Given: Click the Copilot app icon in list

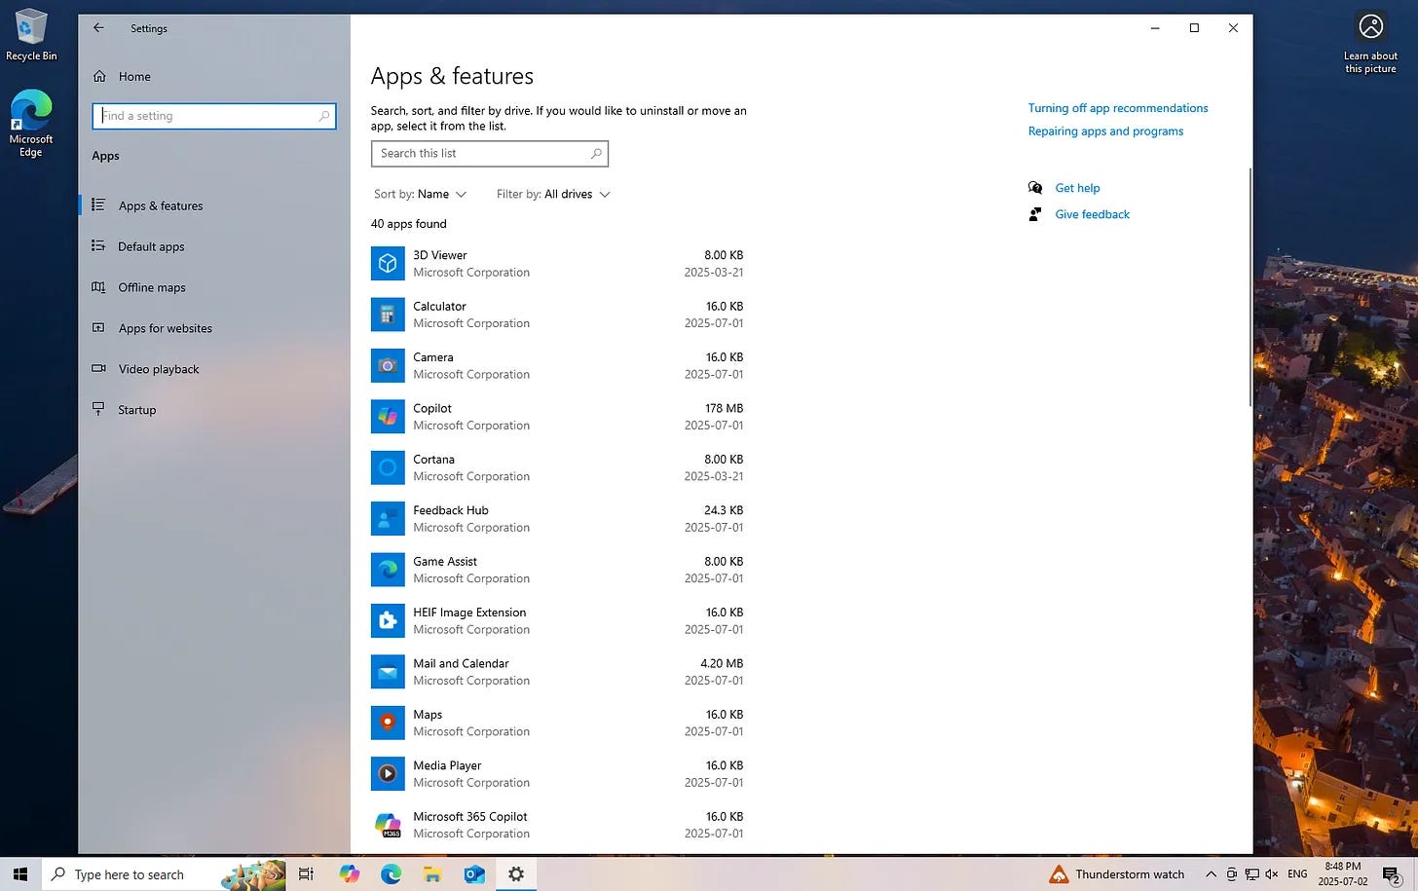Looking at the screenshot, I should click(x=388, y=417).
